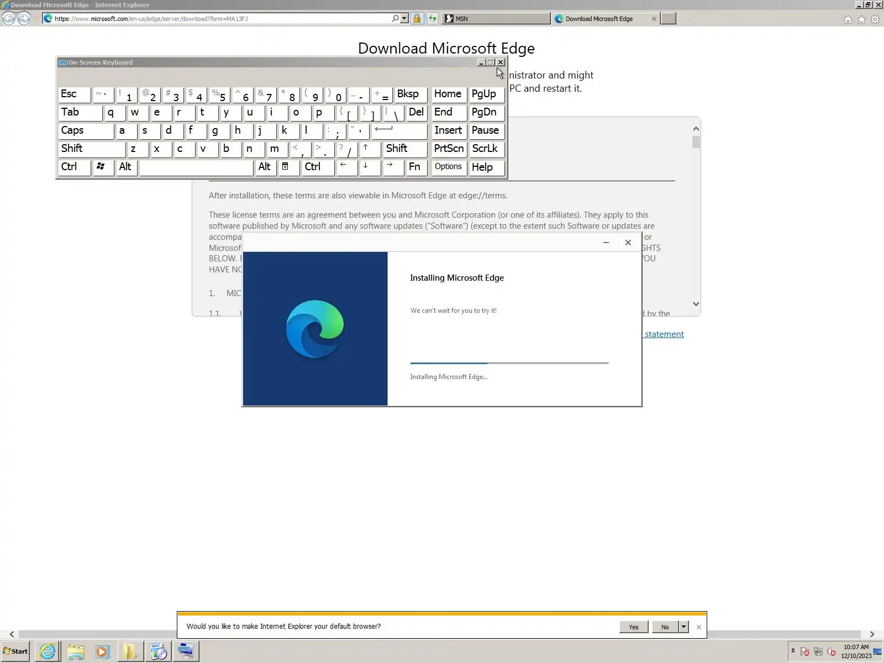Click the license terms scroll up arrow

click(696, 129)
